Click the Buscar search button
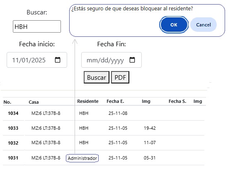235x195 pixels. point(97,77)
